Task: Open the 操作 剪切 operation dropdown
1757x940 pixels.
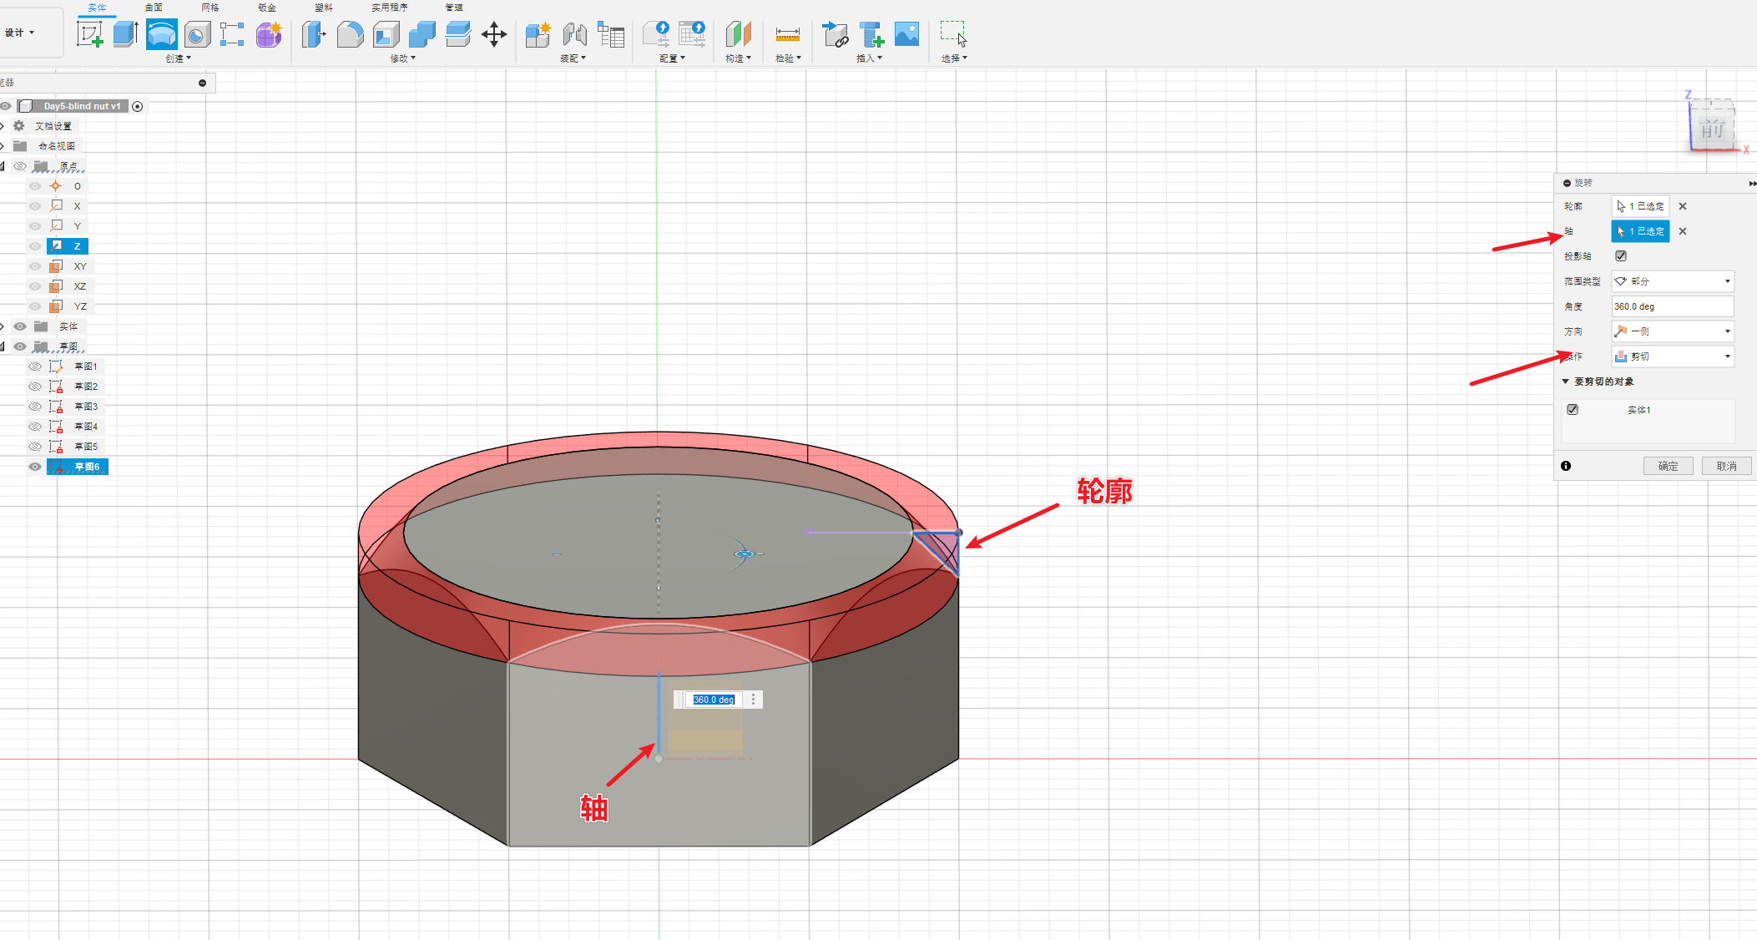Action: tap(1672, 356)
